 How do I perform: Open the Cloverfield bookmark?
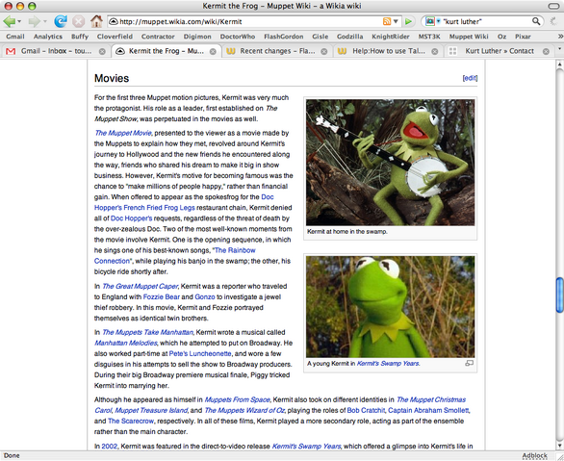(115, 37)
